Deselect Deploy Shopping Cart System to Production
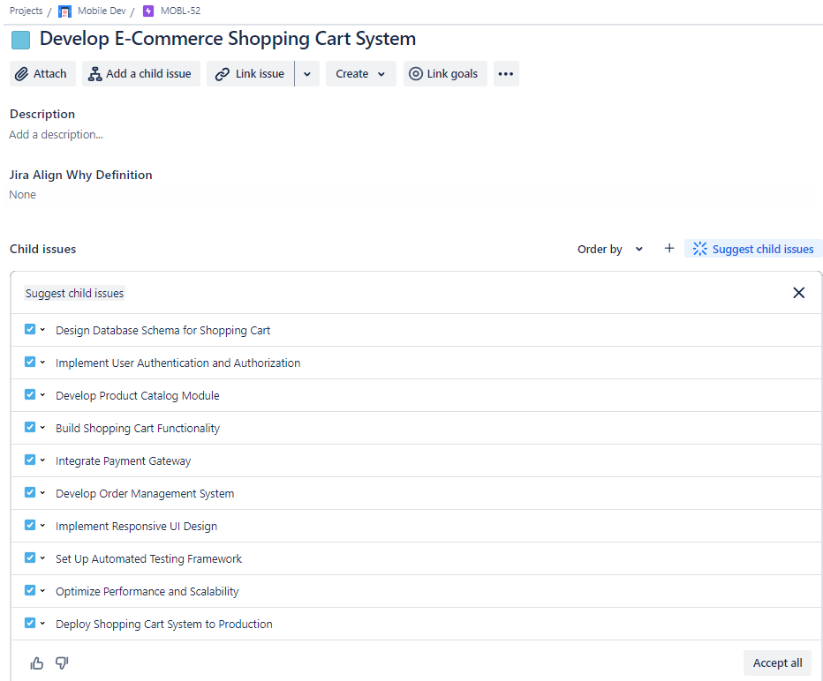 point(30,624)
